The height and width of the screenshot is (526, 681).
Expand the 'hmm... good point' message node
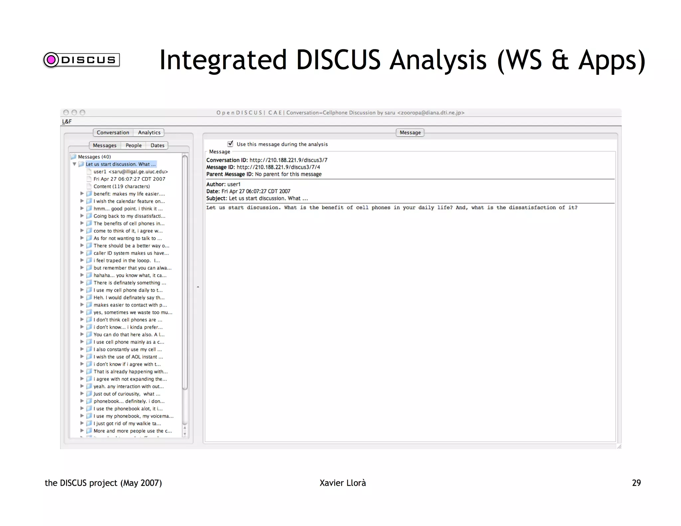[x=82, y=208]
